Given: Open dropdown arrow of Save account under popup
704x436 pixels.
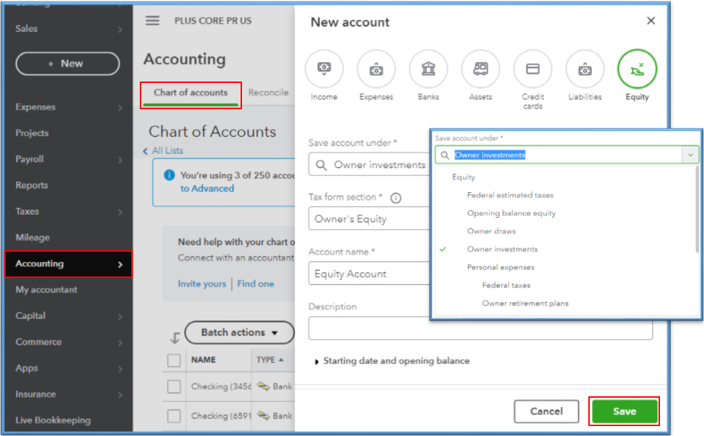Looking at the screenshot, I should [x=691, y=155].
